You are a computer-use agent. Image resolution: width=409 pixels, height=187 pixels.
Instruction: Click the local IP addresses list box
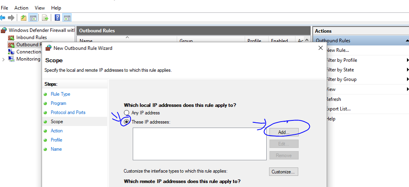[x=200, y=144]
